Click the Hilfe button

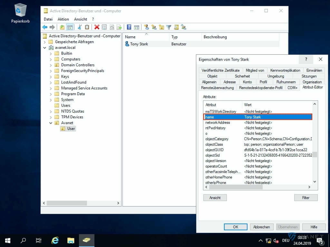click(314, 227)
